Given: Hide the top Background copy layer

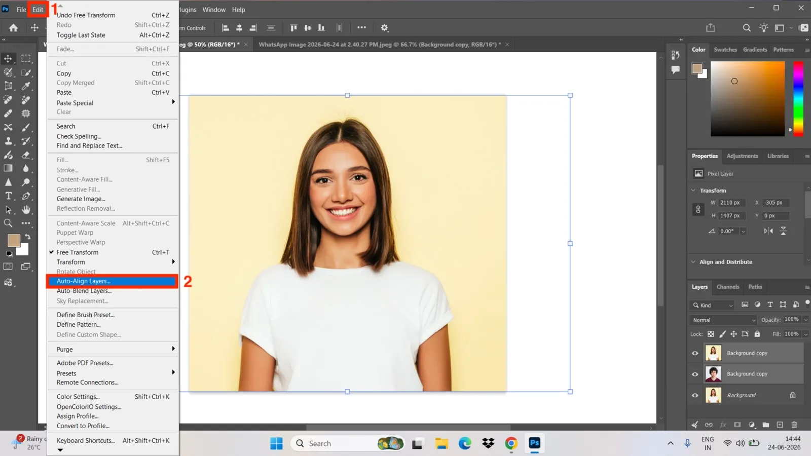Looking at the screenshot, I should pos(695,353).
